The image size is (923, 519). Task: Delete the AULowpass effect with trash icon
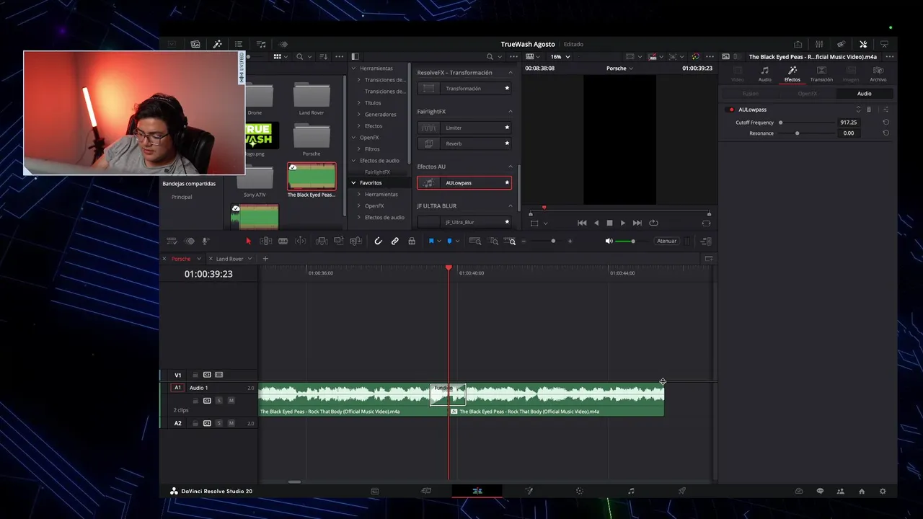coord(868,110)
